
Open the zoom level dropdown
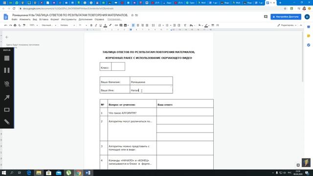(x=34, y=25)
